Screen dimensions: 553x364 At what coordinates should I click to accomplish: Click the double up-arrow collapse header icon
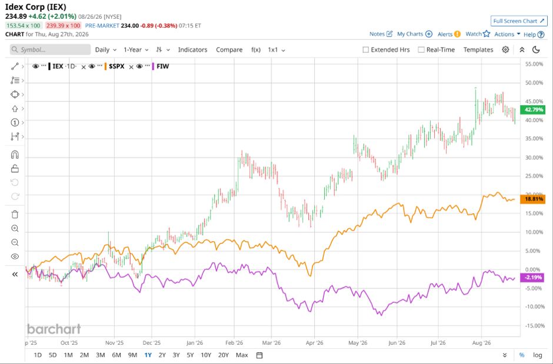point(522,50)
